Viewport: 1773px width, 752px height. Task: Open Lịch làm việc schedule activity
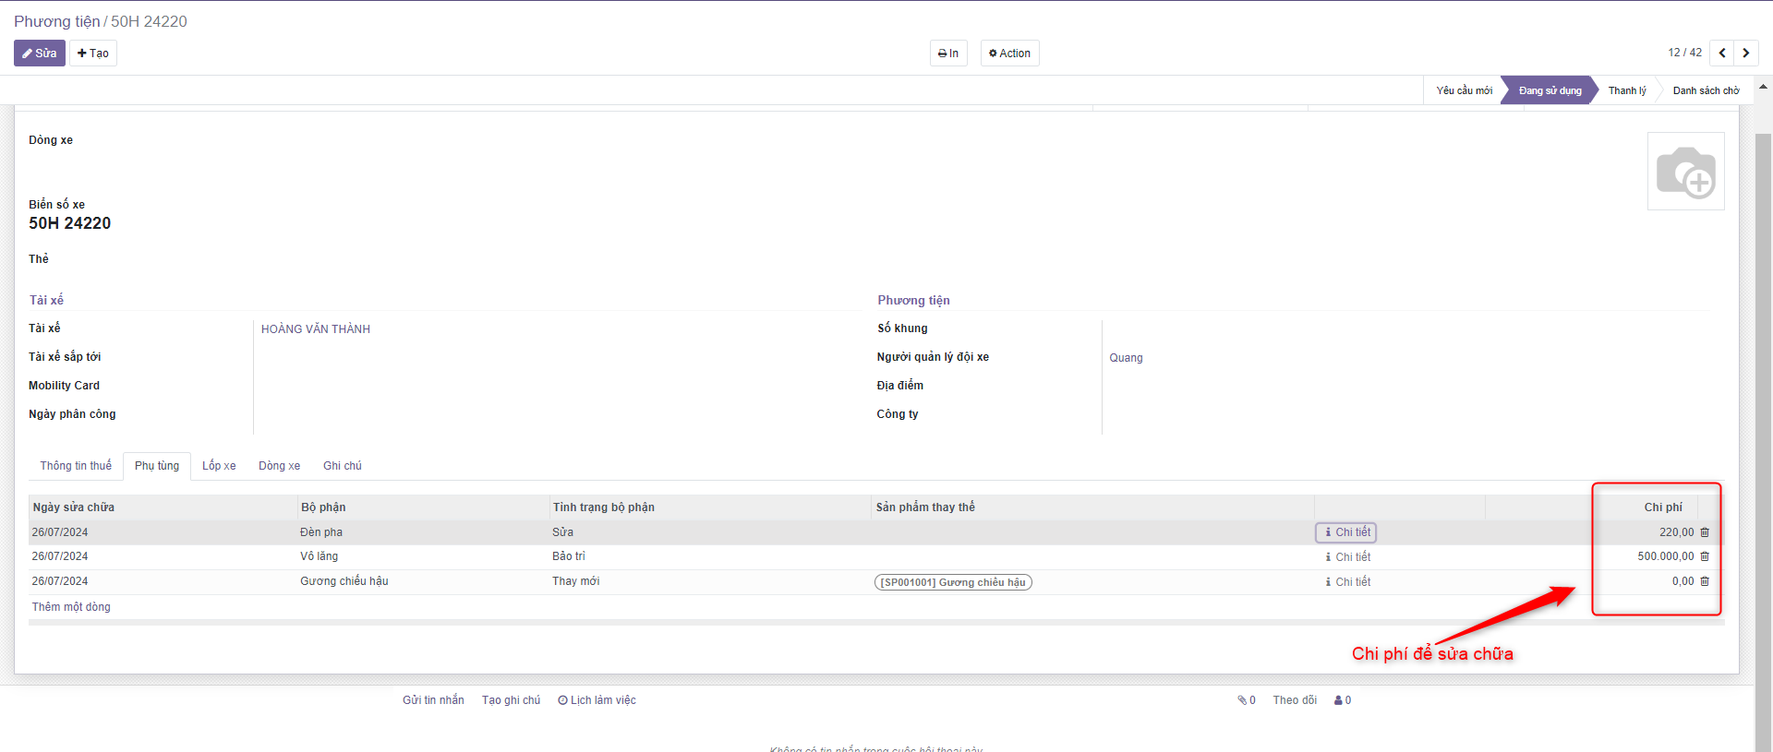click(x=597, y=700)
